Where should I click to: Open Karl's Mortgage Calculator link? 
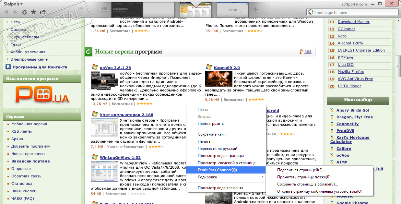click(x=350, y=139)
